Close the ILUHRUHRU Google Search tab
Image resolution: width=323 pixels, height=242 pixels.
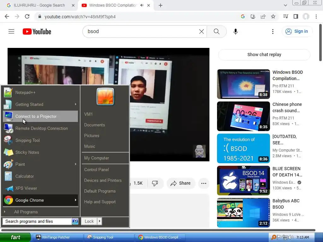(73, 6)
